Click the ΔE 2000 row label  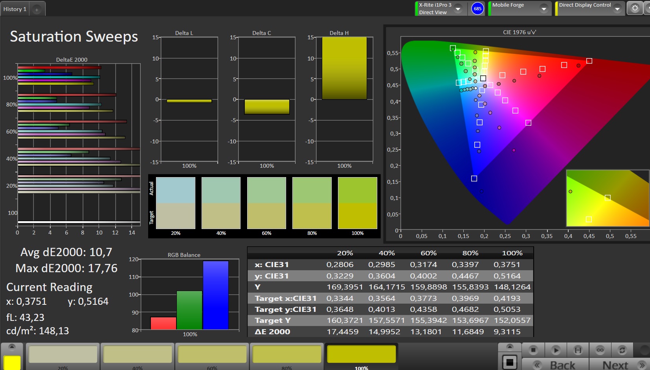pyautogui.click(x=272, y=332)
